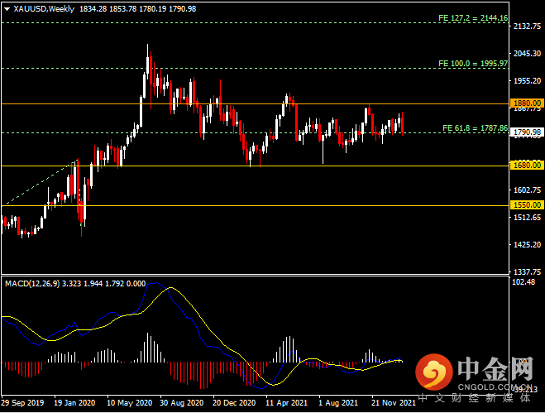Viewport: 545px width, 413px height.
Task: Click the 1602.75 price scale value
Action: pyautogui.click(x=528, y=190)
